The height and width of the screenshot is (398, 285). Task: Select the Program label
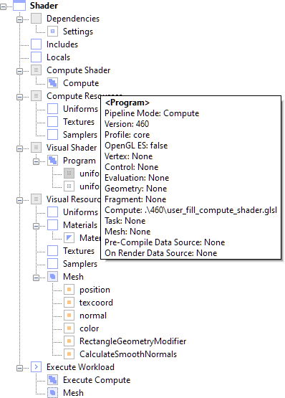click(x=79, y=161)
